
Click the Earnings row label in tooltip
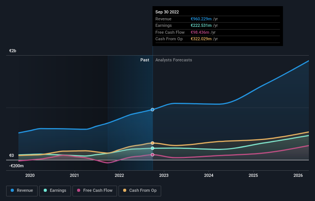163,25
